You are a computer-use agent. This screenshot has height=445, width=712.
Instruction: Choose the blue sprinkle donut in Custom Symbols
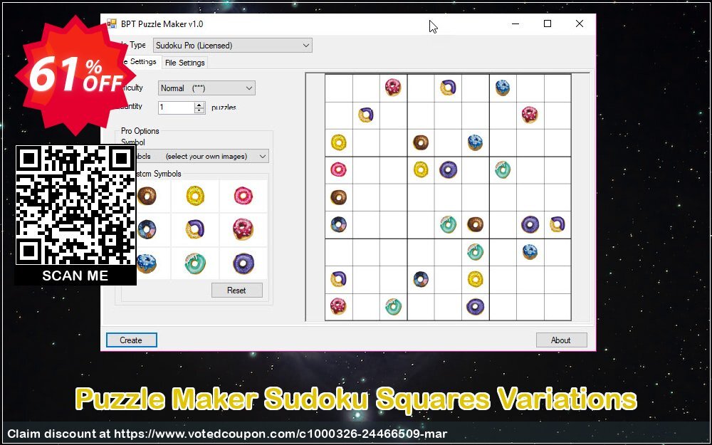[146, 263]
